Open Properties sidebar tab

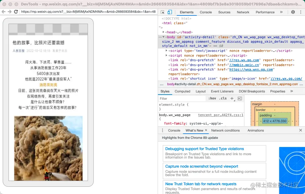point(278,91)
